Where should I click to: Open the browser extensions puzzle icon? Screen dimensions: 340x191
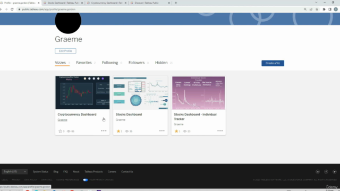324,10
